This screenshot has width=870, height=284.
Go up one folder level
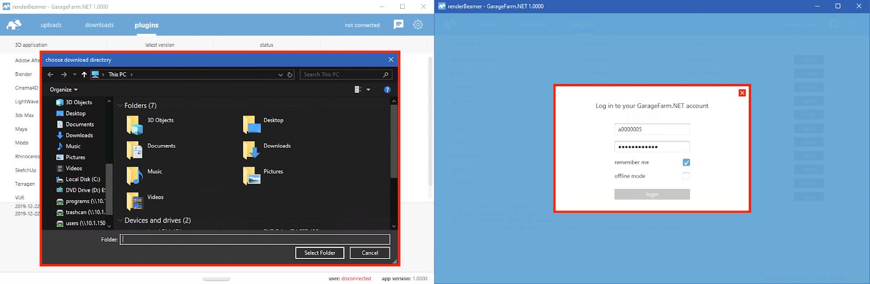click(84, 74)
